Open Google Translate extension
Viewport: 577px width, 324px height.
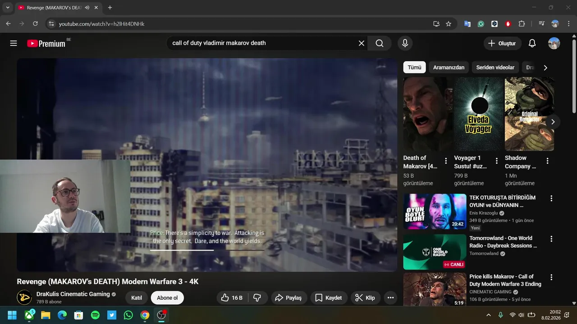pos(467,24)
